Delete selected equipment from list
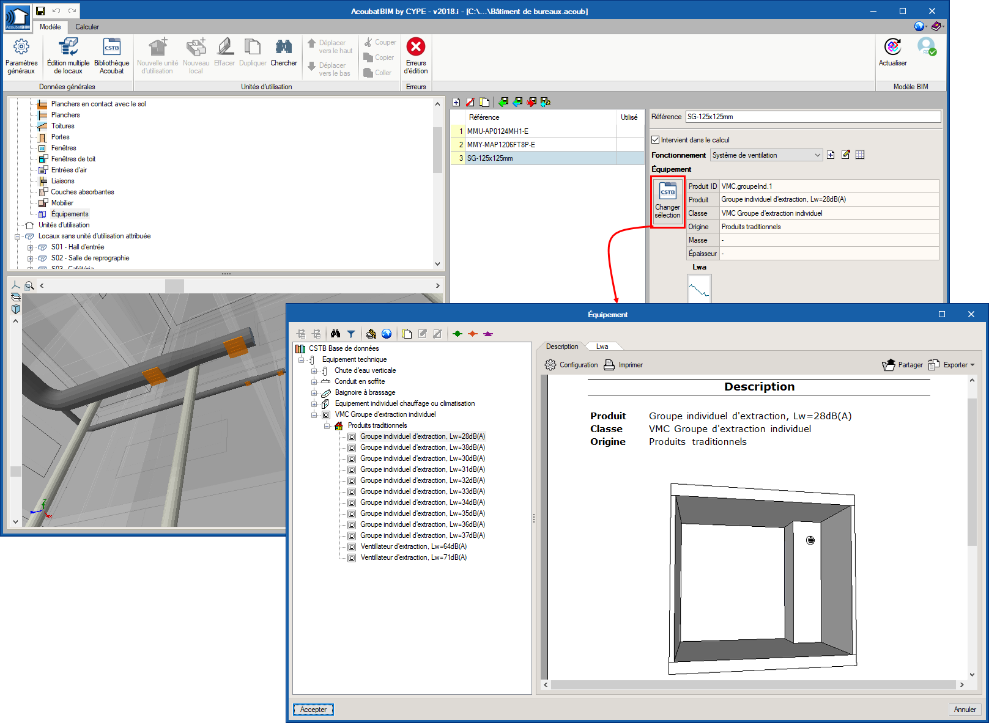 coord(470,102)
